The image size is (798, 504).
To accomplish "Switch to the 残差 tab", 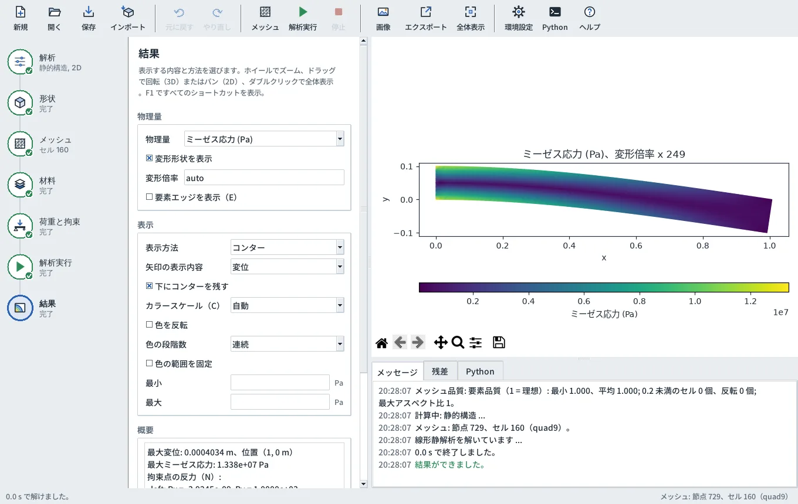I will click(439, 371).
